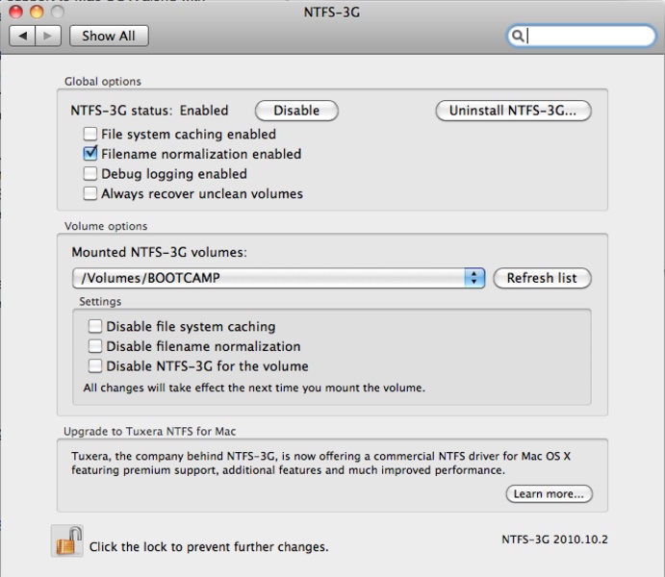Click the lock icon to prevent changes
The image size is (665, 577).
click(x=66, y=541)
